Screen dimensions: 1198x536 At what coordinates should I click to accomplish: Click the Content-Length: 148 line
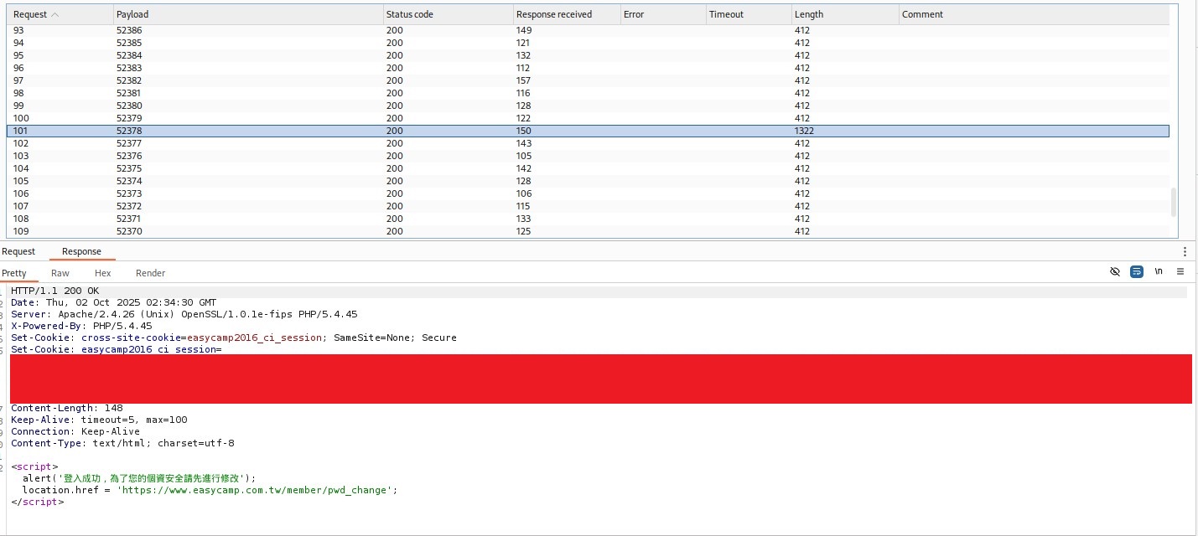pos(66,408)
